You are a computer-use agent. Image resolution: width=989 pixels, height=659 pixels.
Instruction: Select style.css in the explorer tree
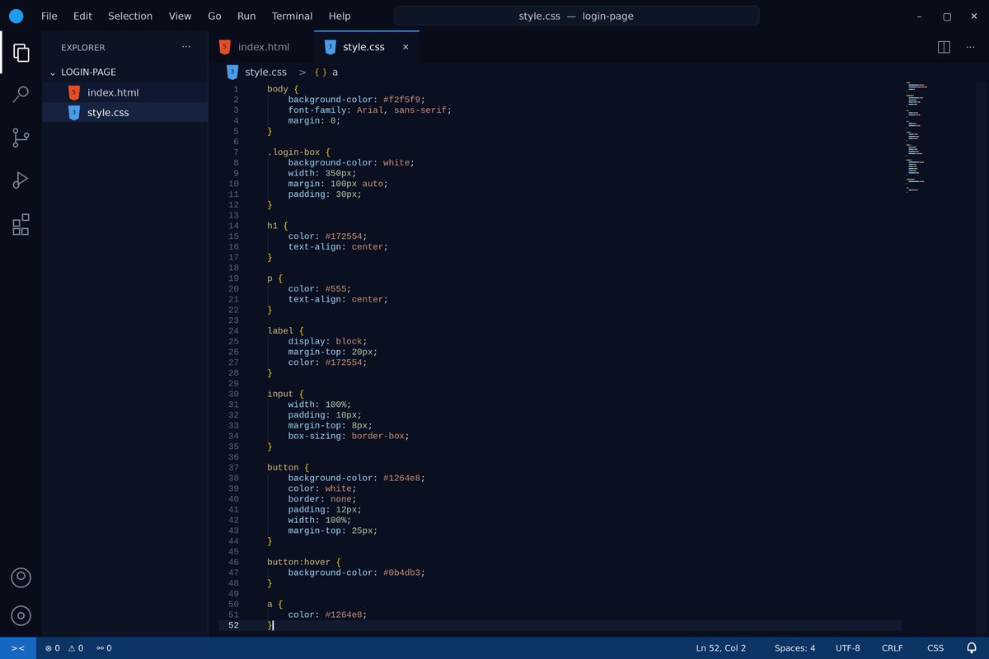[x=125, y=113]
